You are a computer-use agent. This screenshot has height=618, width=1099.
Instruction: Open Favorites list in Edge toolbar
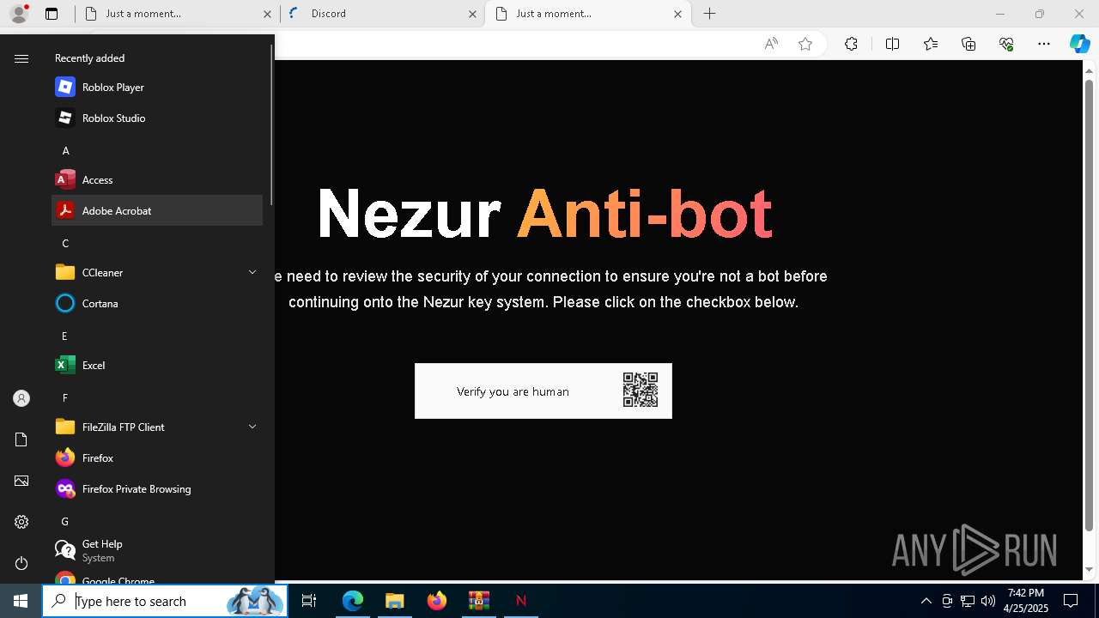tap(931, 44)
